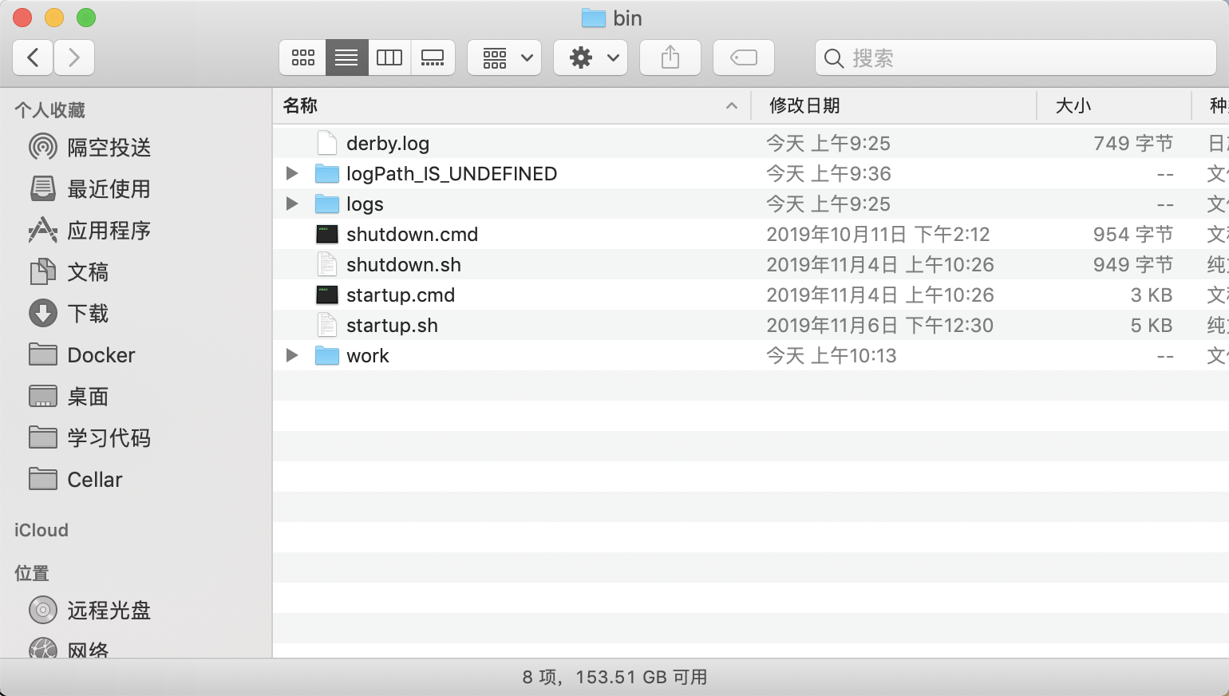Image resolution: width=1229 pixels, height=696 pixels.
Task: Switch to gallery view
Action: 433,57
